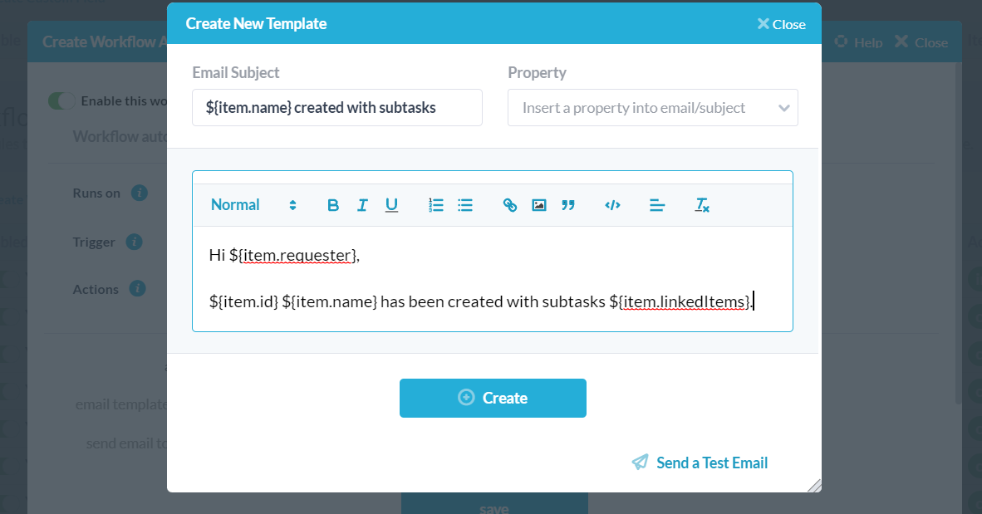The height and width of the screenshot is (514, 982).
Task: Toggle underline formatting in the editor
Action: [x=391, y=205]
